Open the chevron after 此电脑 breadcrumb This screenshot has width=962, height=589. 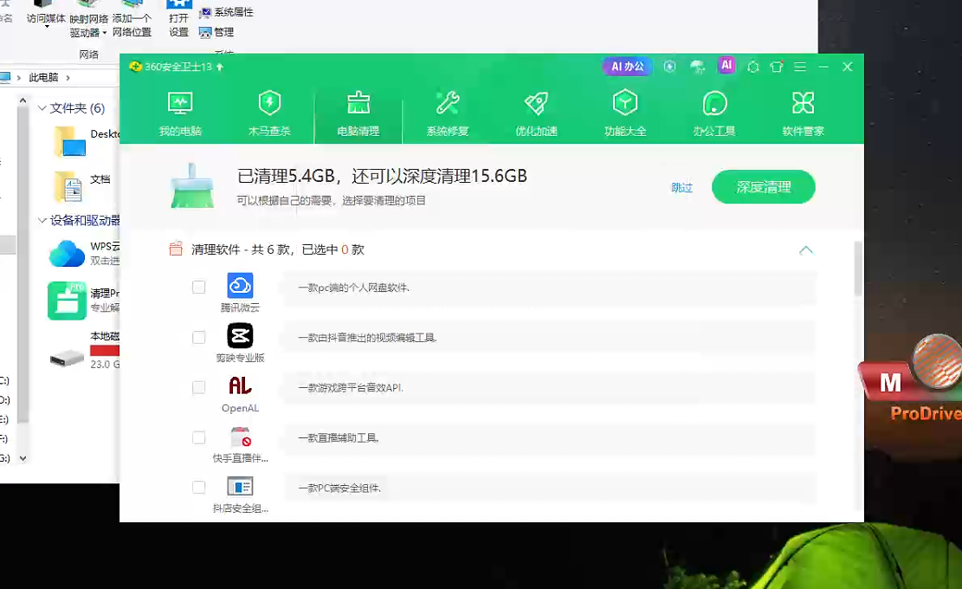68,77
